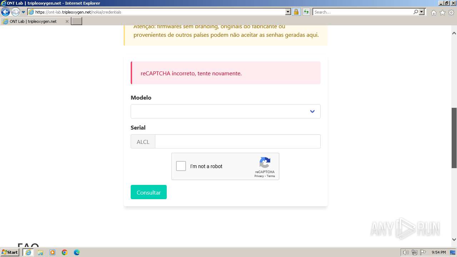The width and height of the screenshot is (457, 257).
Task: Click the reCAPTCHA logo icon
Action: pyautogui.click(x=265, y=163)
